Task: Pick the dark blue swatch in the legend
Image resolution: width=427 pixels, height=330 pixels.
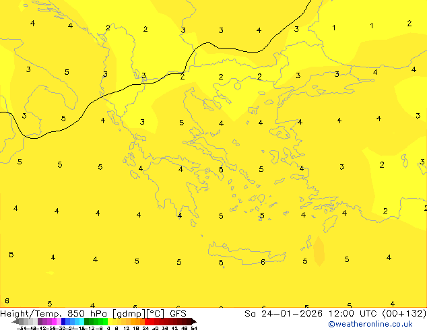Action: [63, 321]
